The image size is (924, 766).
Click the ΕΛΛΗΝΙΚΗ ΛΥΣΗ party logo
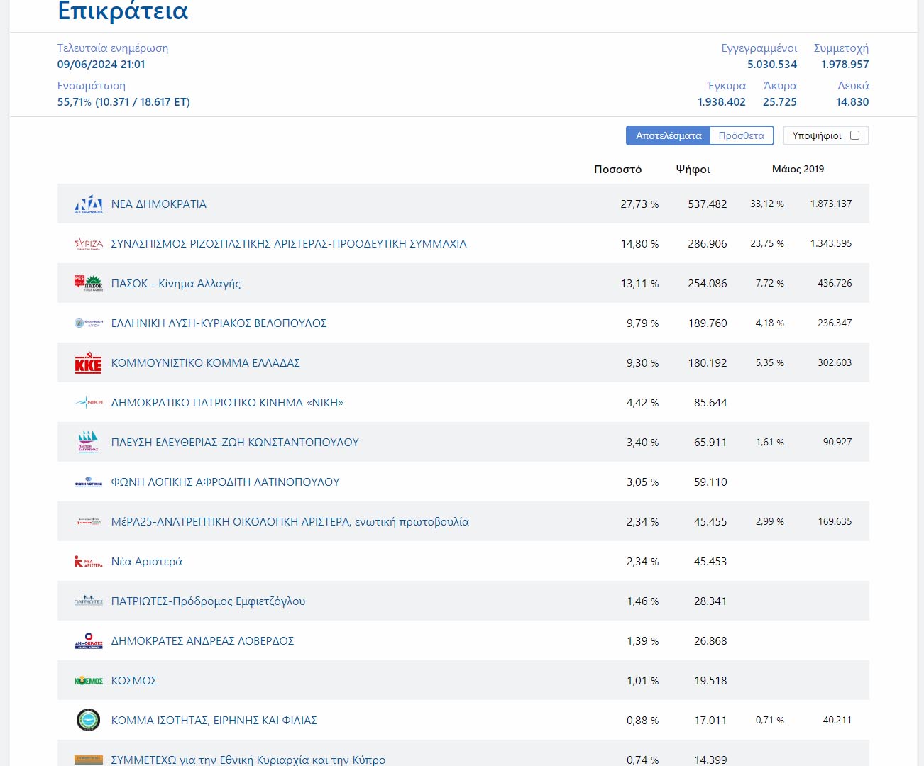[x=89, y=323]
